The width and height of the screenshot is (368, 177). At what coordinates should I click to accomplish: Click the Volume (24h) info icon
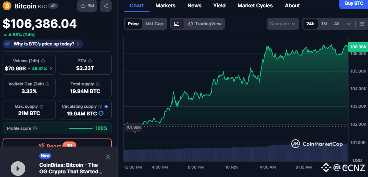(43, 61)
